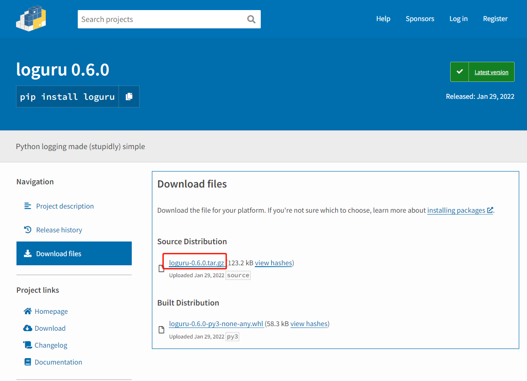Image resolution: width=527 pixels, height=381 pixels.
Task: Click the Project description lines icon
Action: [x=27, y=206]
